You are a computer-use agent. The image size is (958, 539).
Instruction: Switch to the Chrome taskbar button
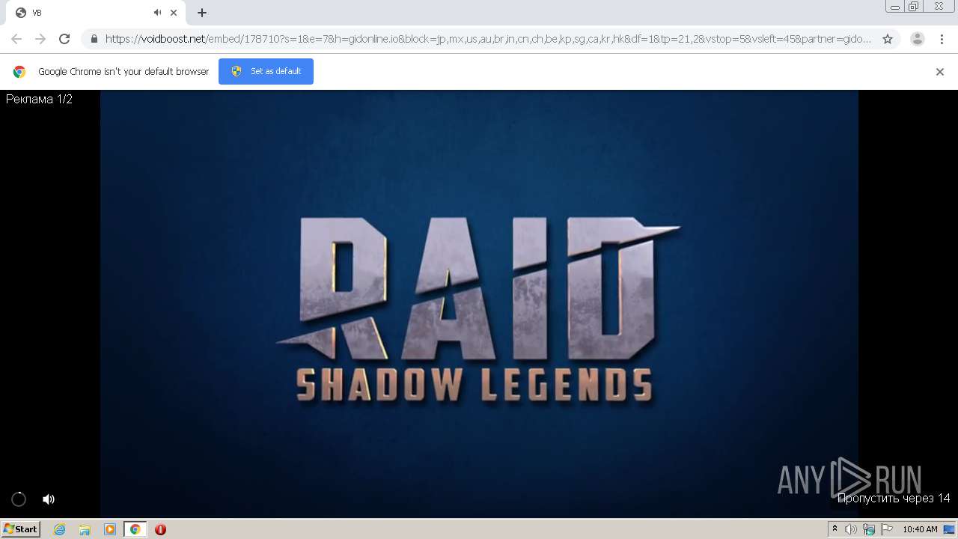[135, 529]
